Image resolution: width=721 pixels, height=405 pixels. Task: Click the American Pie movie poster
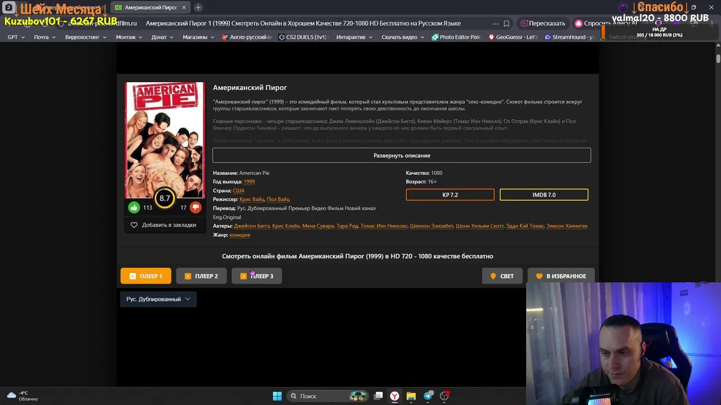pyautogui.click(x=164, y=140)
